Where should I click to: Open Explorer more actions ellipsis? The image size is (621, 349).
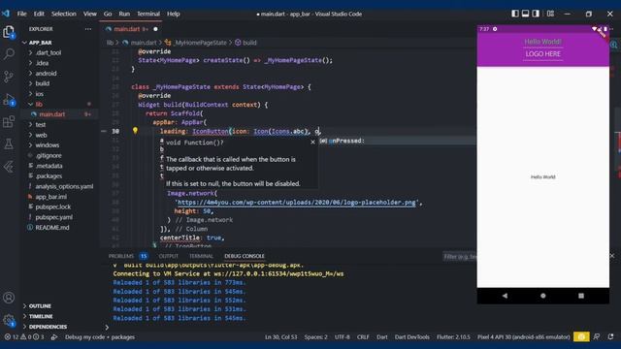point(88,29)
